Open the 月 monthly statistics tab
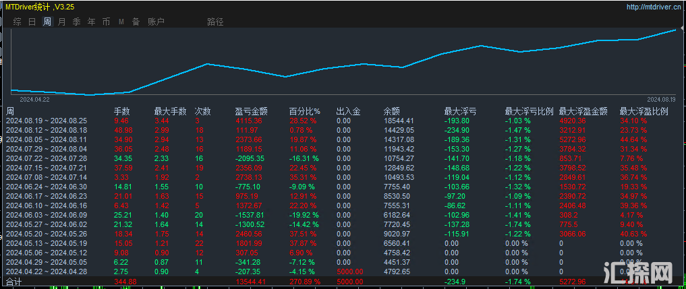The image size is (686, 289). [x=61, y=22]
